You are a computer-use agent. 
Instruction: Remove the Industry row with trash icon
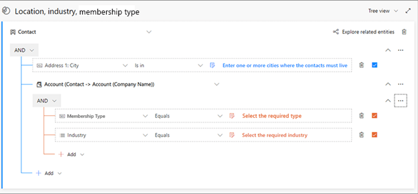click(361, 135)
